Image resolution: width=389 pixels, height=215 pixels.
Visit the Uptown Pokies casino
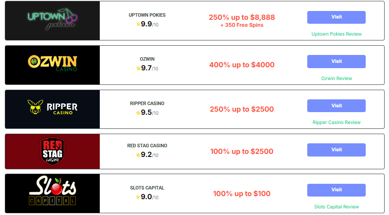(336, 17)
